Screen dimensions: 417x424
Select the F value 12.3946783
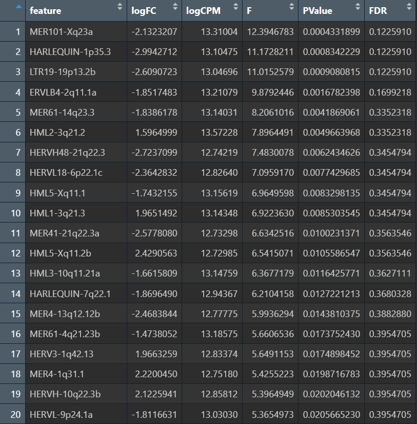270,32
